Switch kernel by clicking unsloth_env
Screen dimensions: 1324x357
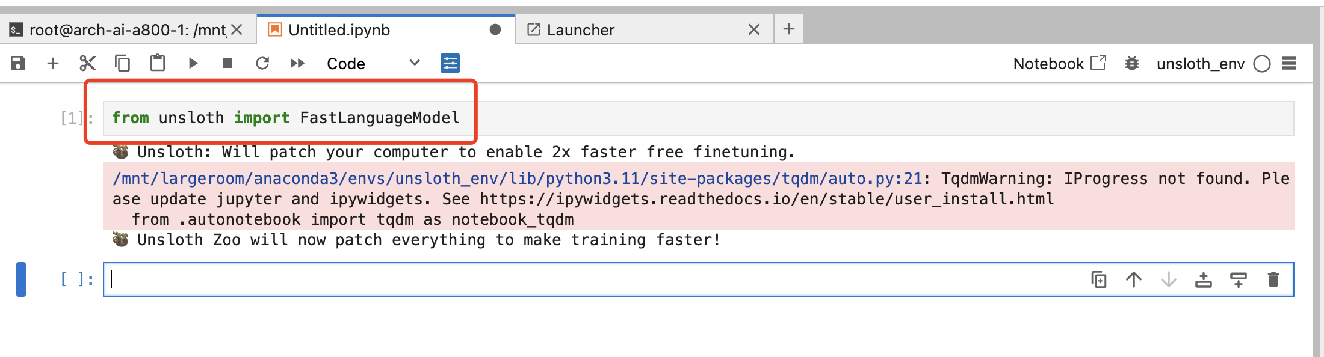1200,64
